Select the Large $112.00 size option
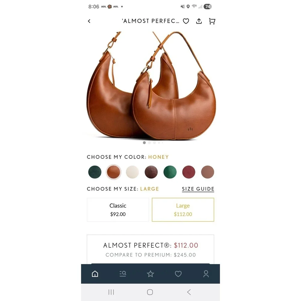301x301 pixels. 183,209
